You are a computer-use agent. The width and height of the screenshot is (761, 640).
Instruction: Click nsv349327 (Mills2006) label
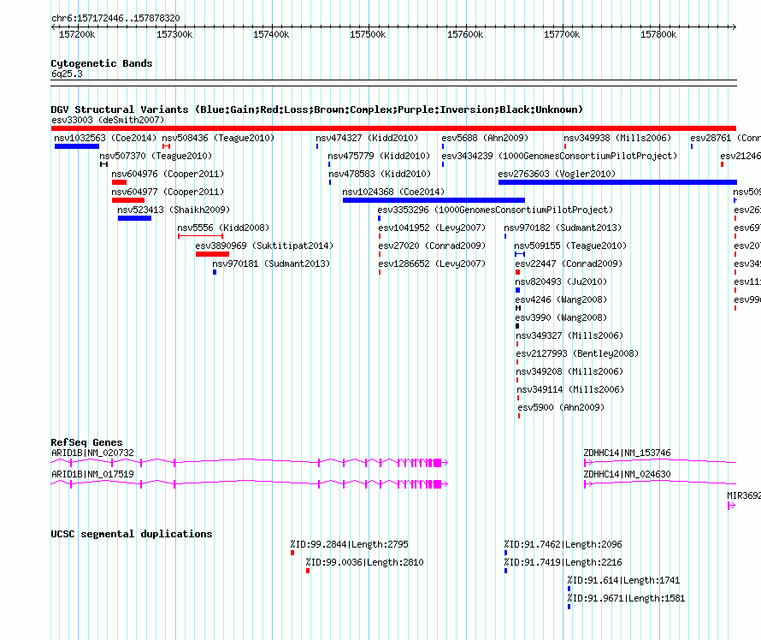pos(569,335)
